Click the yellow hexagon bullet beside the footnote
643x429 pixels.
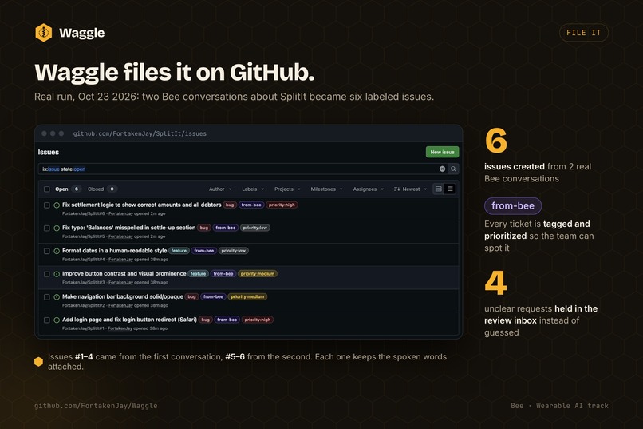(x=38, y=361)
